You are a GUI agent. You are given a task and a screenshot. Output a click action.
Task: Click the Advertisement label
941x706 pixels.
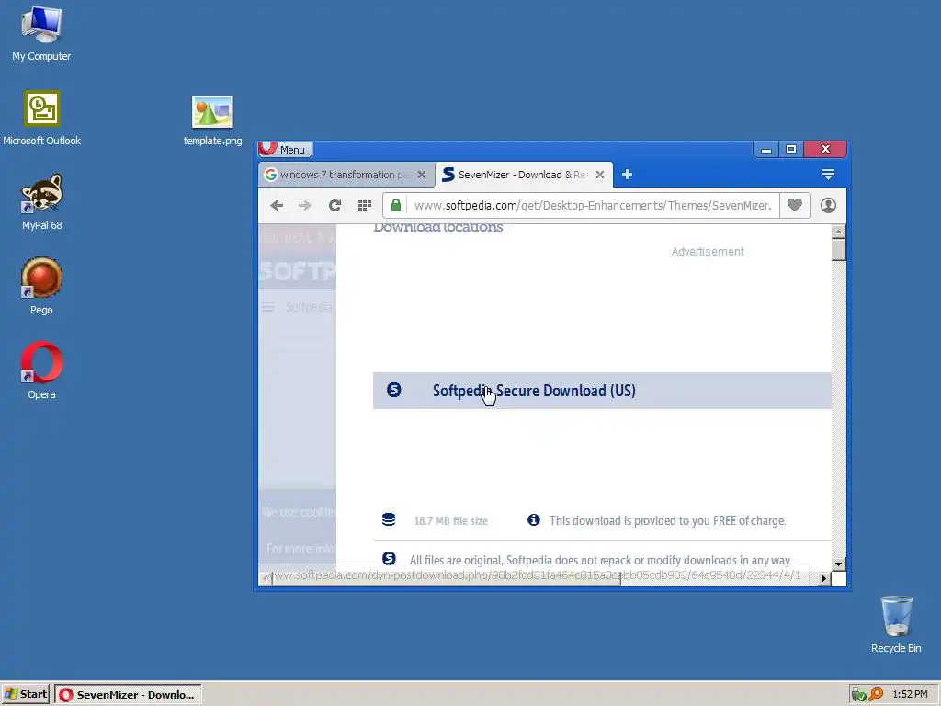(x=707, y=252)
